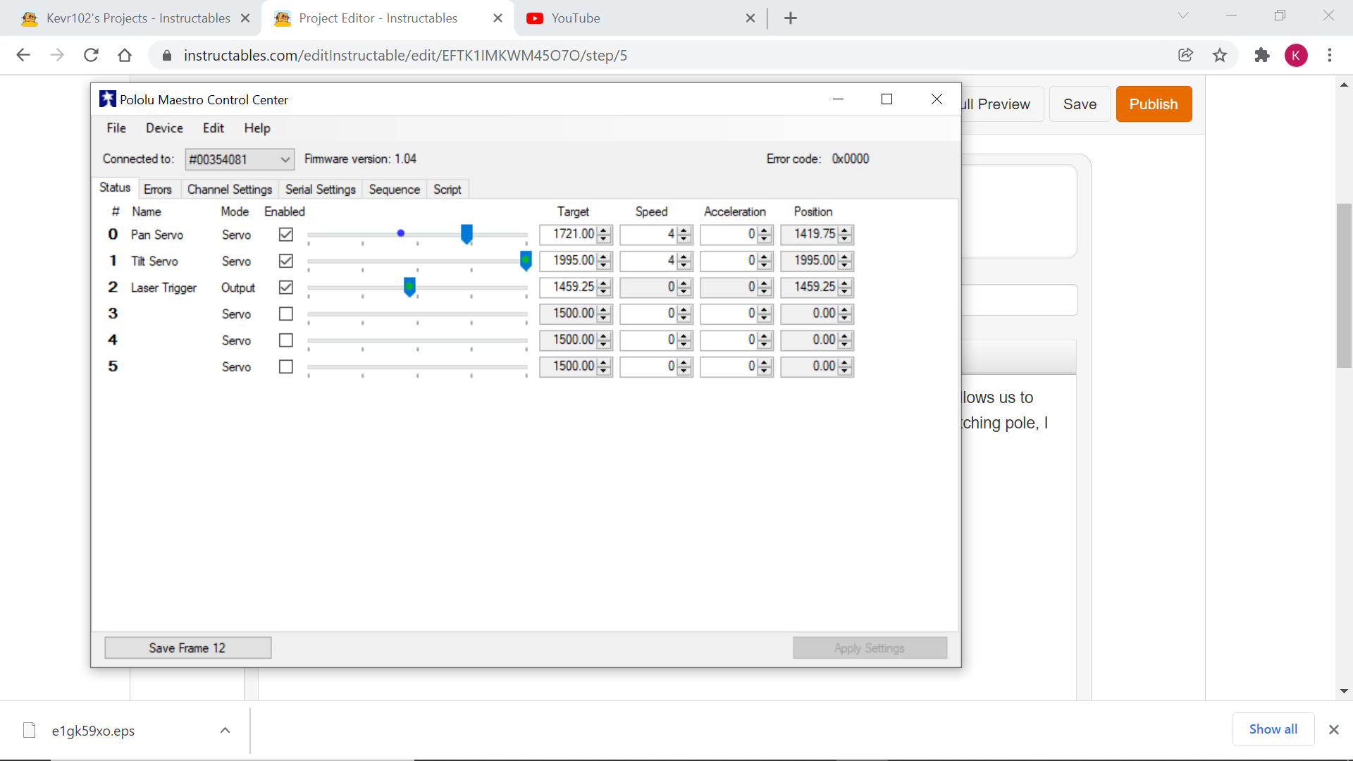Viewport: 1353px width, 761px height.
Task: Disable the Pan Servo enabled checkbox
Action: click(x=285, y=234)
